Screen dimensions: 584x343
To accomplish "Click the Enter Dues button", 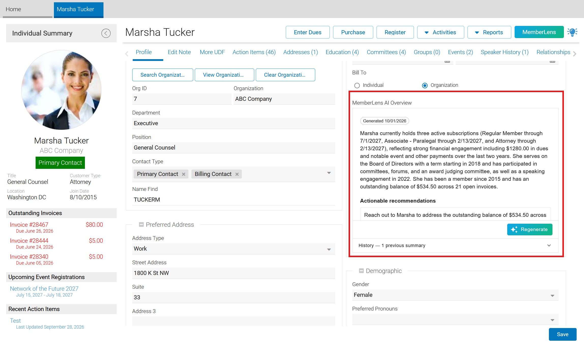I will 307,32.
